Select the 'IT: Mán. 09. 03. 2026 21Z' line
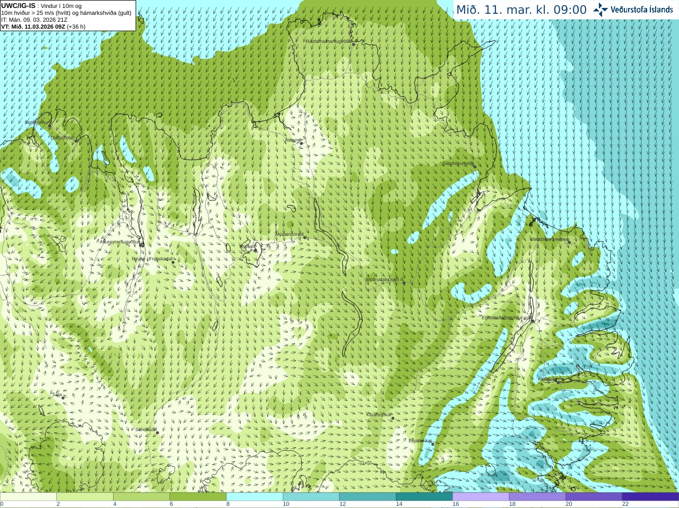Viewport: 679px width, 508px height. pyautogui.click(x=34, y=20)
